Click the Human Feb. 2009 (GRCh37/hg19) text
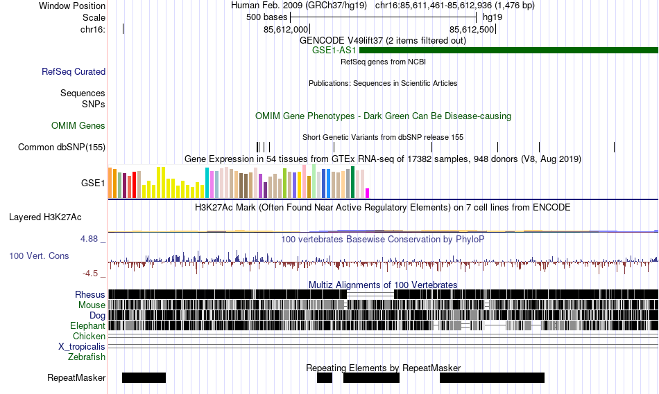This screenshot has height=394, width=659. click(x=299, y=6)
